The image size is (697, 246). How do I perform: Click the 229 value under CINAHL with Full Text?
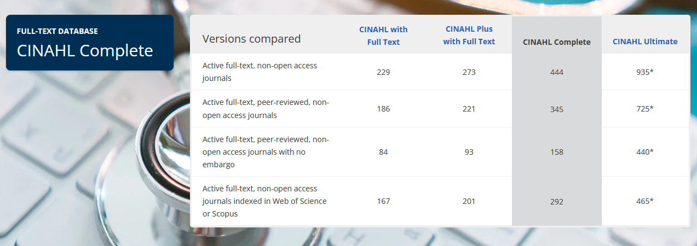[x=383, y=72]
